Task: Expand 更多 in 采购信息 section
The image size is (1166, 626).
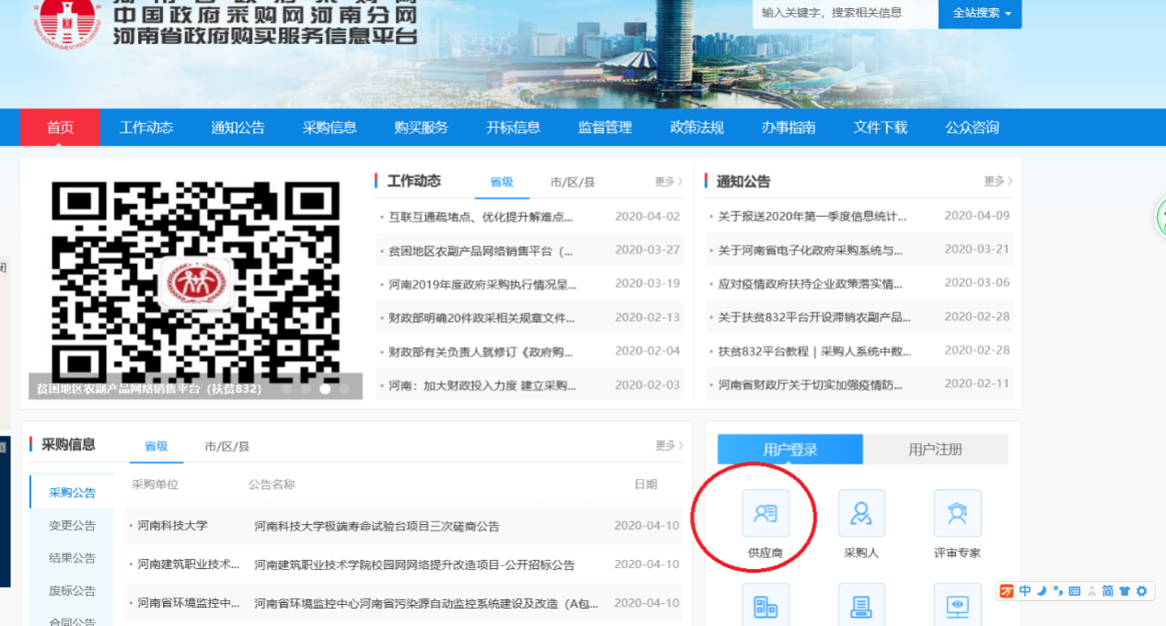Action: 669,446
